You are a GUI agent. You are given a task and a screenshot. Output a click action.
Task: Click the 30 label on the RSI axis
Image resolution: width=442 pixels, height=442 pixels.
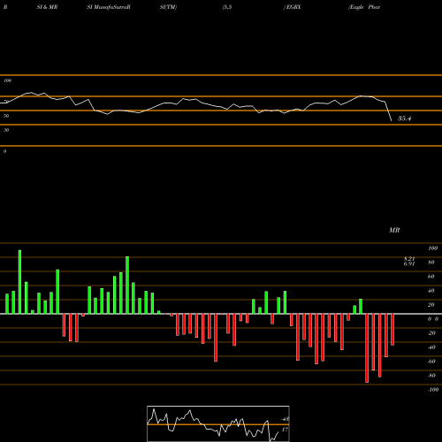tap(6, 130)
